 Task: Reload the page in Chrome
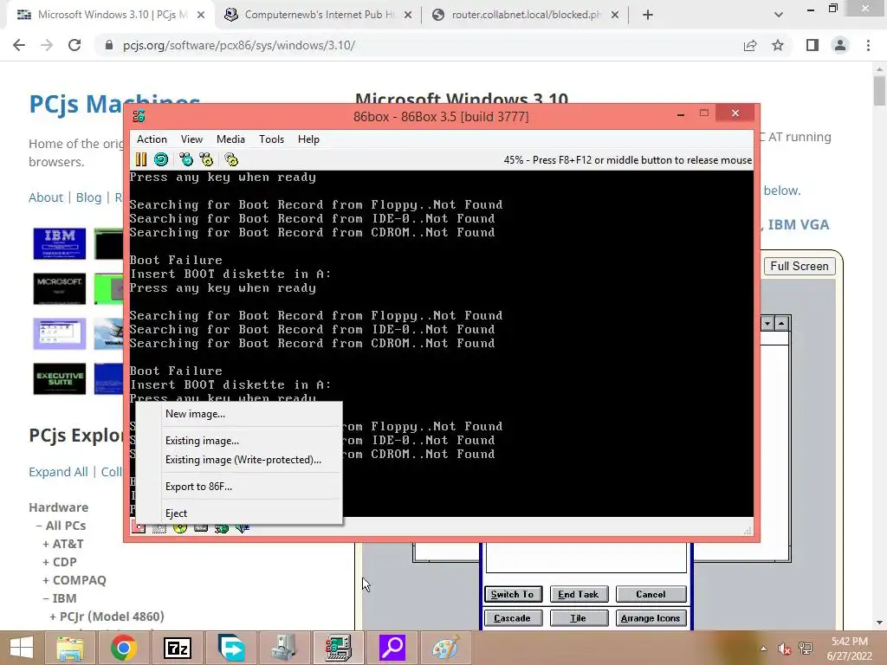tap(74, 45)
